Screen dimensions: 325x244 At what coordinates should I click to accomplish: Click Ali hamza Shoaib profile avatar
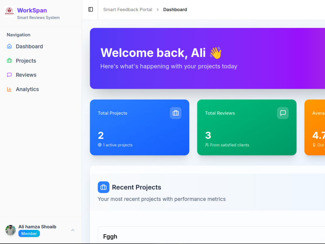click(11, 230)
